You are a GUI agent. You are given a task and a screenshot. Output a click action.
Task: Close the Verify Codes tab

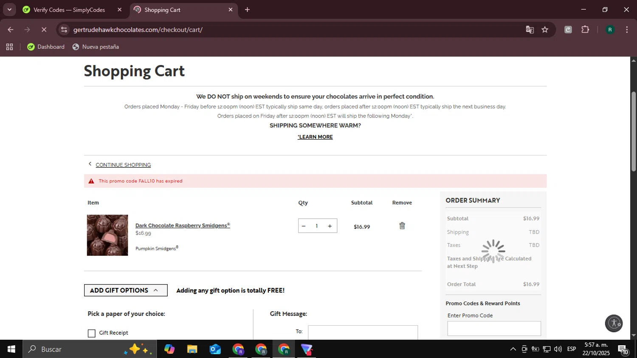point(119,10)
